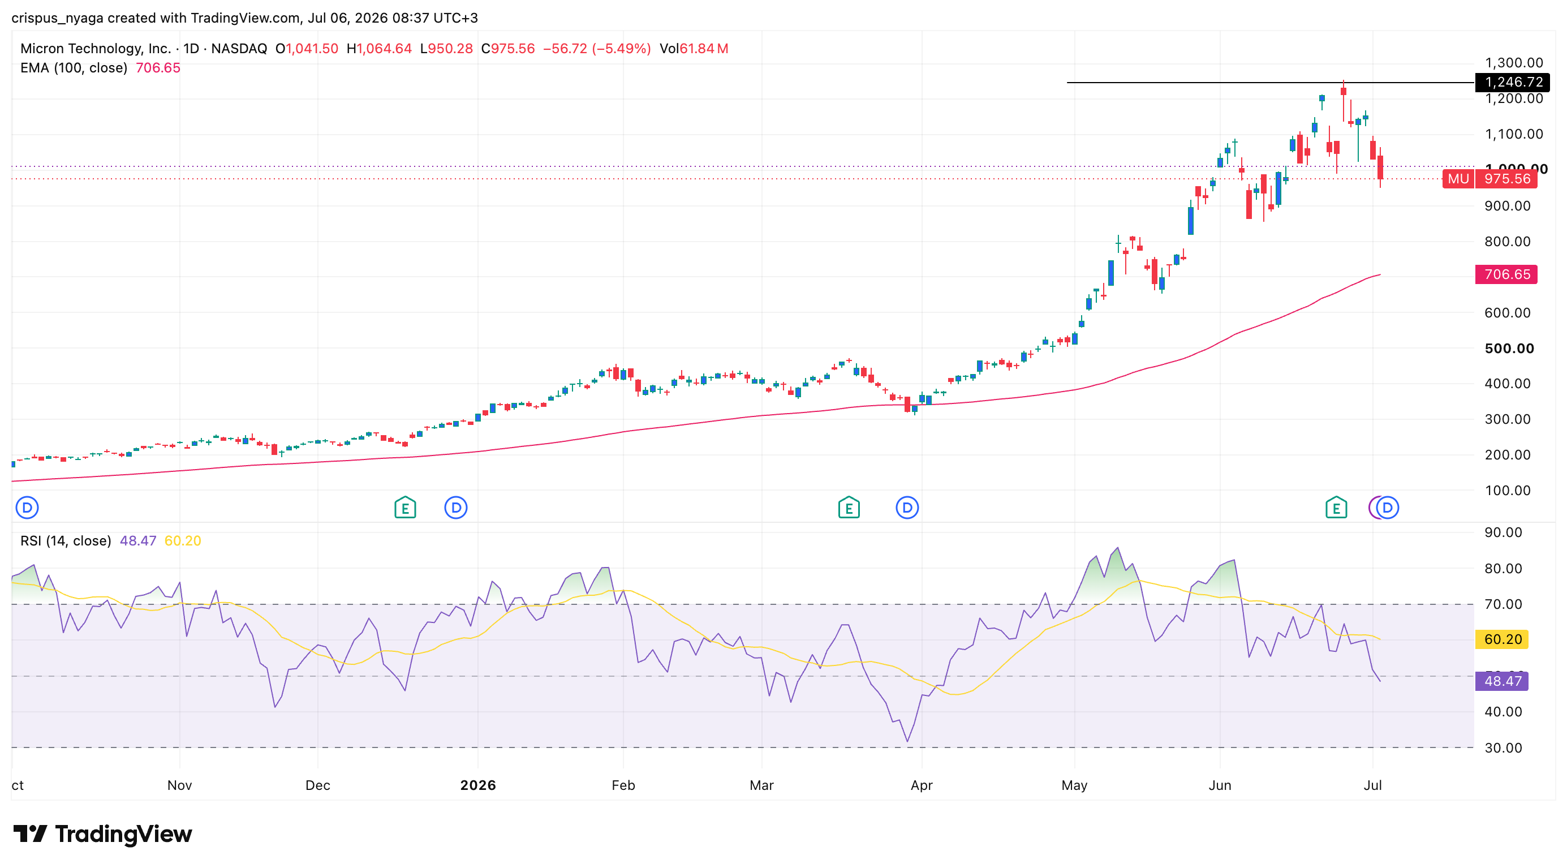This screenshot has width=1567, height=868.
Task: Open the December earnings E marker
Action: [x=405, y=508]
